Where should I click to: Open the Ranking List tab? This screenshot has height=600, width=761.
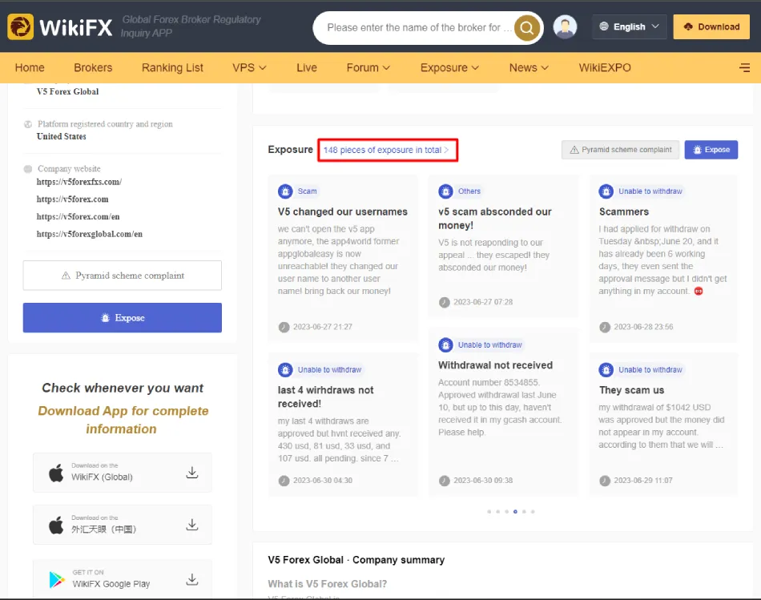(x=172, y=67)
